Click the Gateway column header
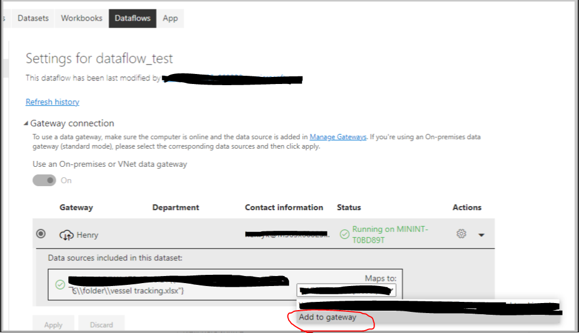The width and height of the screenshot is (579, 333). click(76, 208)
